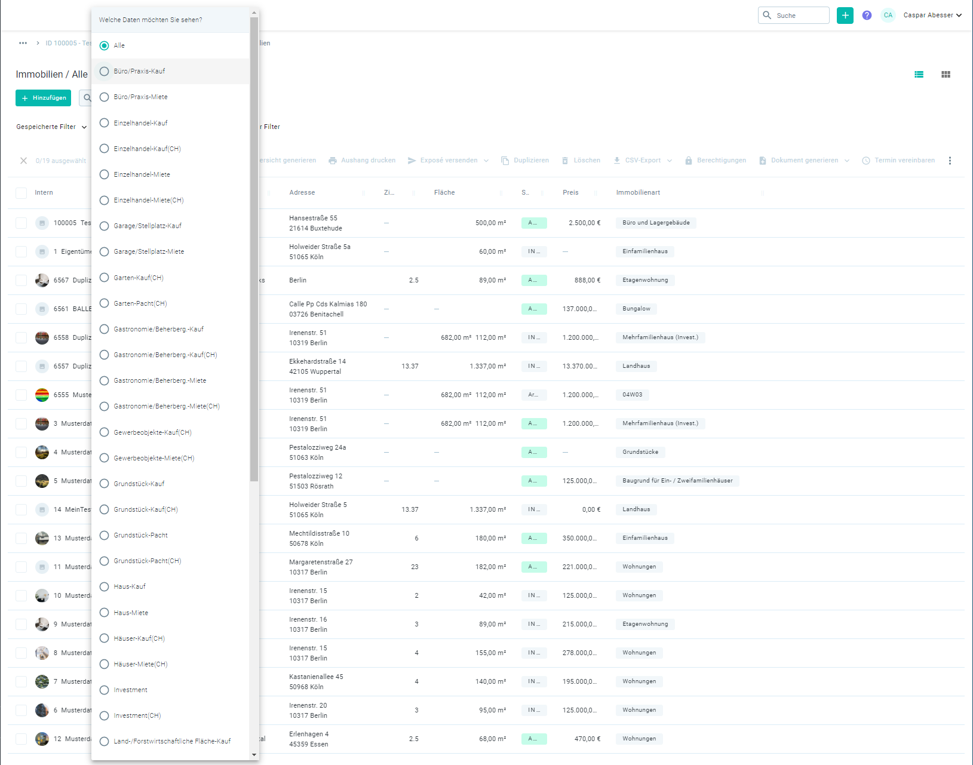
Task: Click the search magnifier icon beside Hinzufügen
Action: pyautogui.click(x=87, y=98)
